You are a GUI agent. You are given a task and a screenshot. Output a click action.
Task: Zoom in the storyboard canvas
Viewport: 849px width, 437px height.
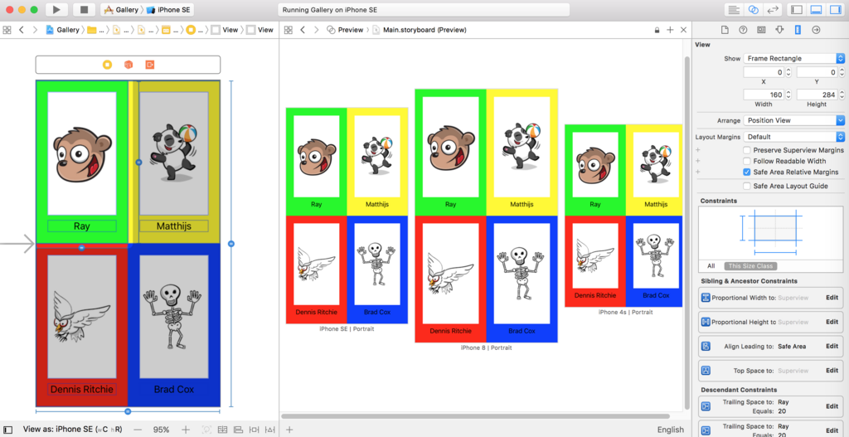click(186, 430)
